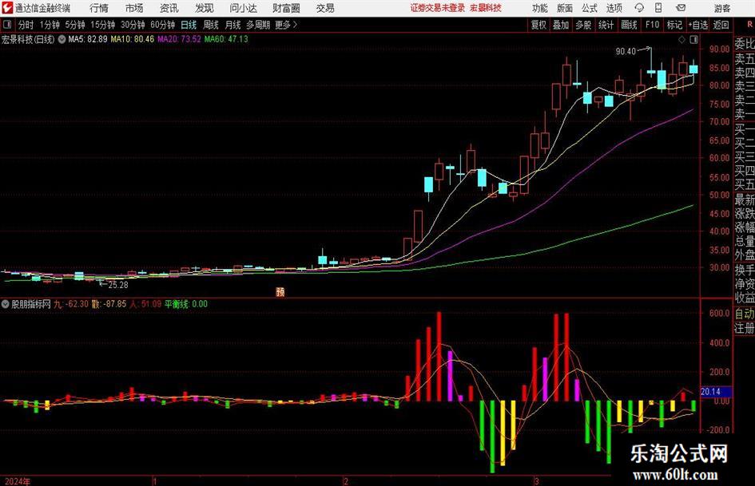755x486 pixels.
Task: Click the red R icon at top right
Action: click(749, 25)
